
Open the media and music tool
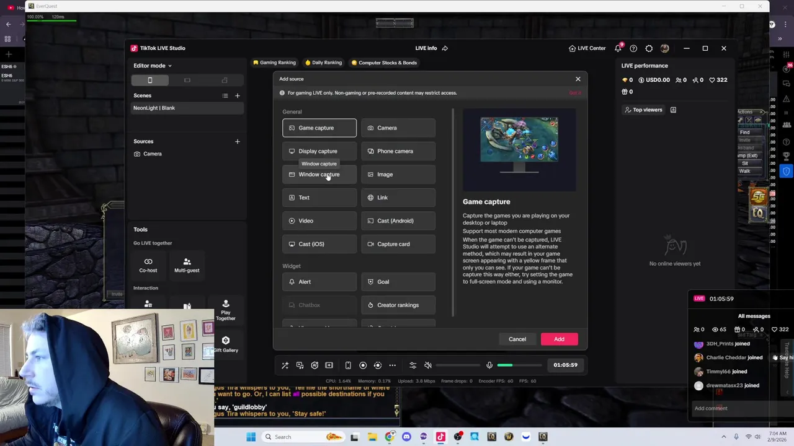click(300, 365)
